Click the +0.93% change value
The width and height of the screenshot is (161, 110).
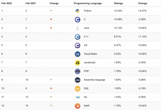point(142,45)
